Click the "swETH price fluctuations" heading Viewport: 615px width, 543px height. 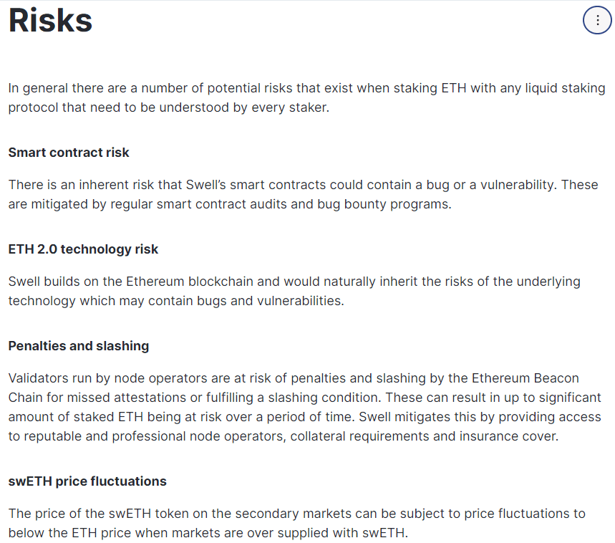point(87,481)
